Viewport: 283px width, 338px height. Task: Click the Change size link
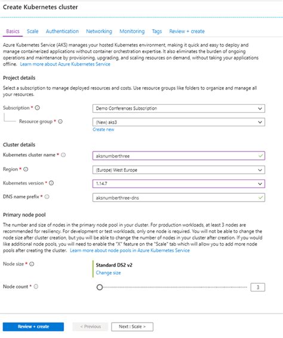(108, 272)
